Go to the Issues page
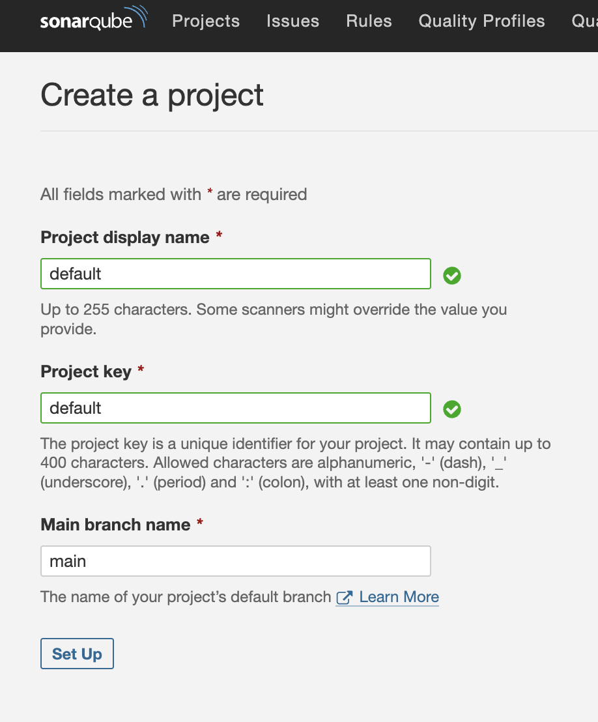This screenshot has height=722, width=598. [292, 21]
